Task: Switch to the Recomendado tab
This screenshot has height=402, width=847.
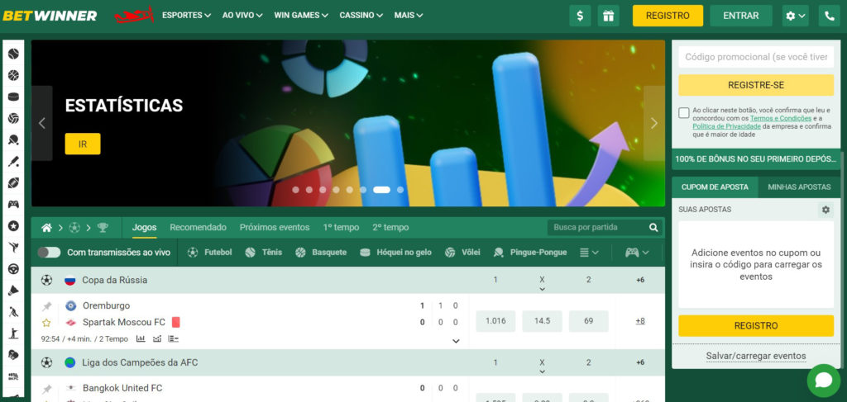Action: pos(199,227)
